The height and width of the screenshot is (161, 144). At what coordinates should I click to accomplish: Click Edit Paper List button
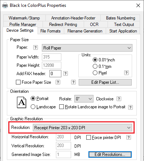pyautogui.click(x=105, y=82)
